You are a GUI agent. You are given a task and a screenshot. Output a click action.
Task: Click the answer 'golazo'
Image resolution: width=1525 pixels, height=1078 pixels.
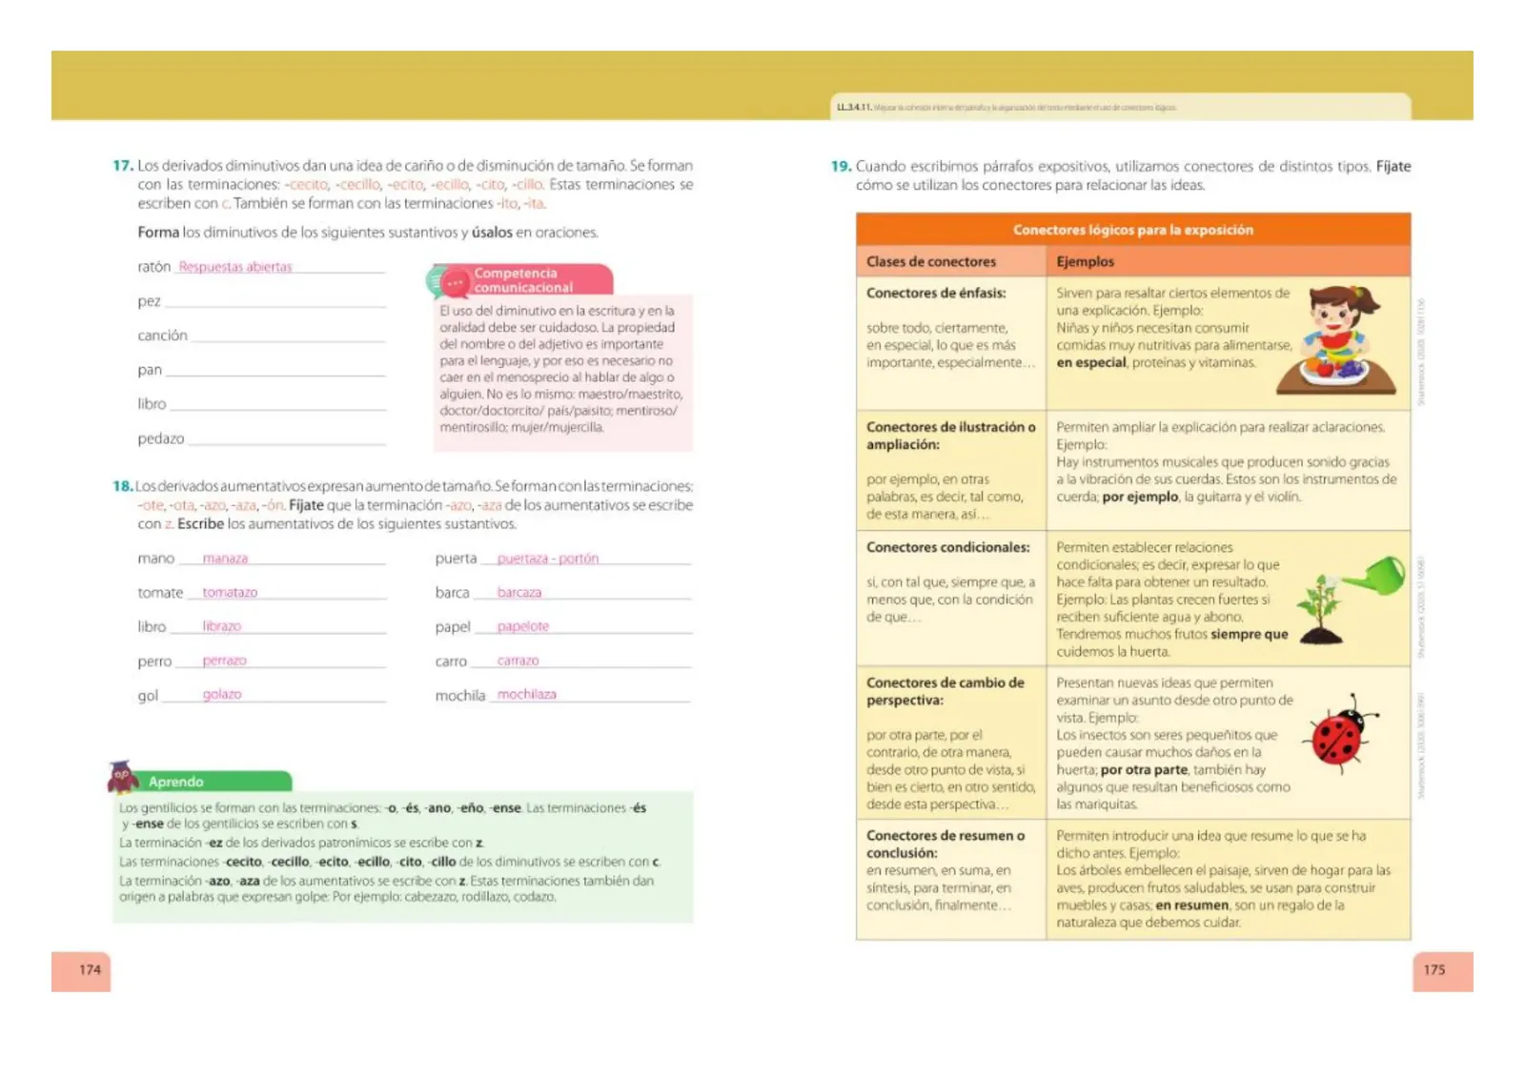coord(222,695)
